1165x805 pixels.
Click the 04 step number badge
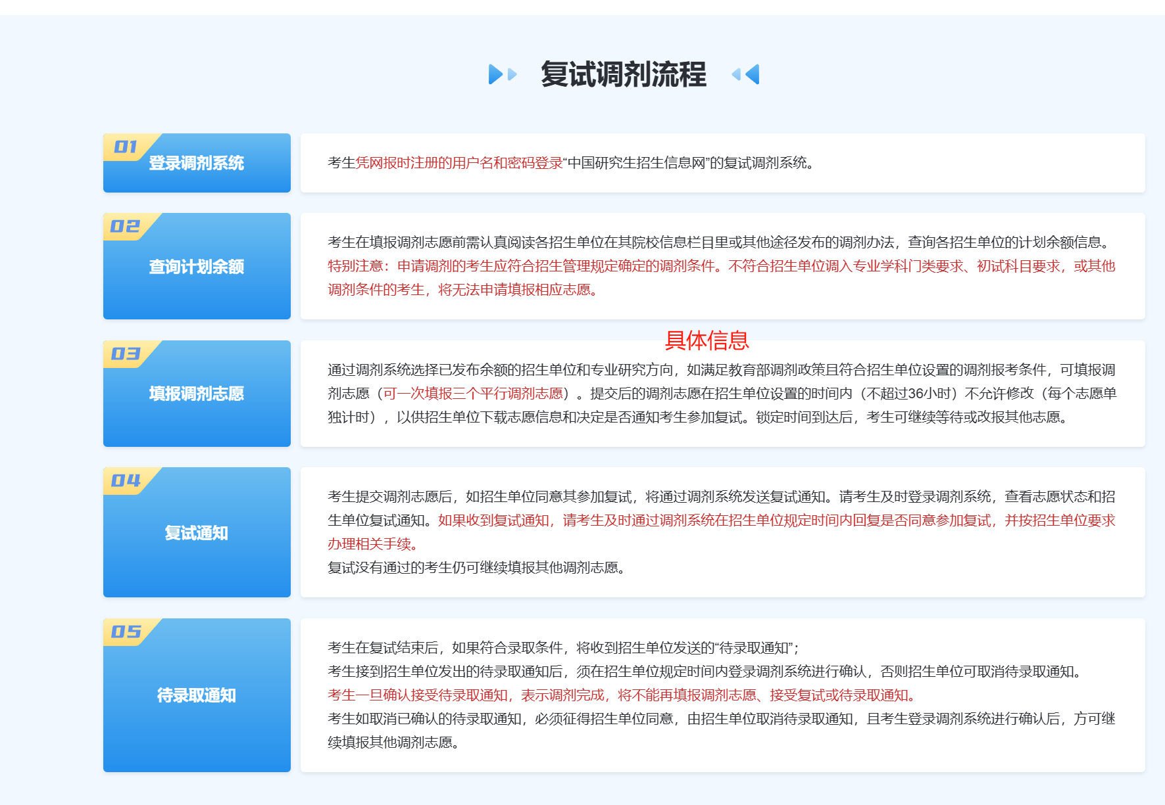click(125, 480)
